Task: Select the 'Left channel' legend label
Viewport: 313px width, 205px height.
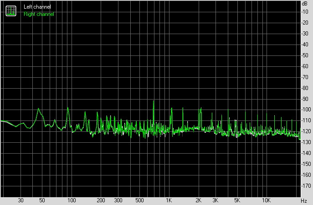Action: pos(37,7)
